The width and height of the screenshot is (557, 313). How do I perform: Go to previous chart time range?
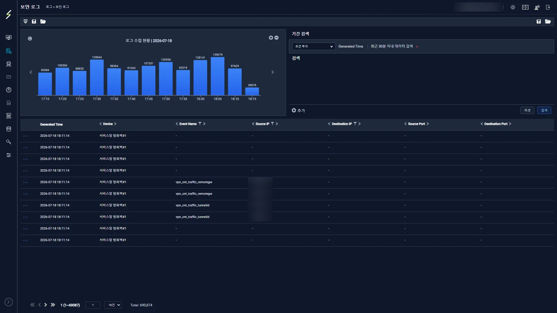pyautogui.click(x=31, y=72)
